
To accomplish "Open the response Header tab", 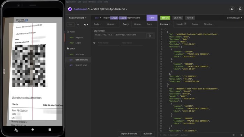I will [181, 24].
